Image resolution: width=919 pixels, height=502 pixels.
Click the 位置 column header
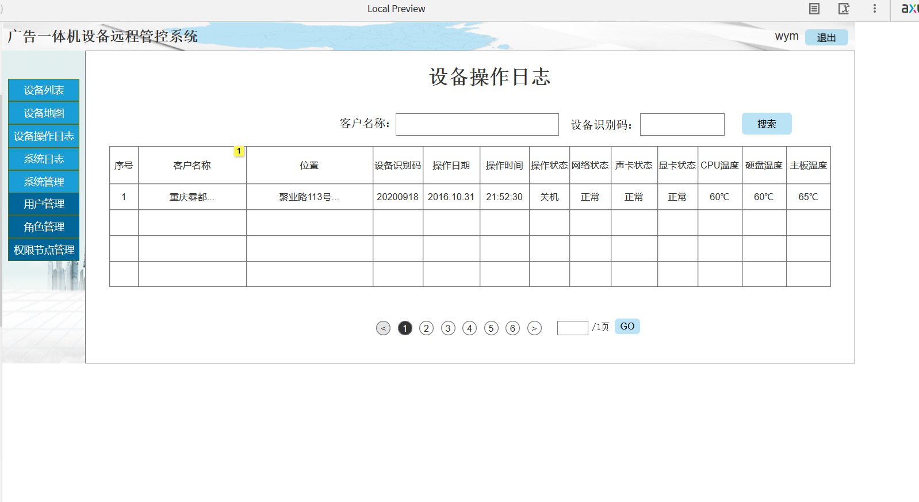click(x=309, y=165)
